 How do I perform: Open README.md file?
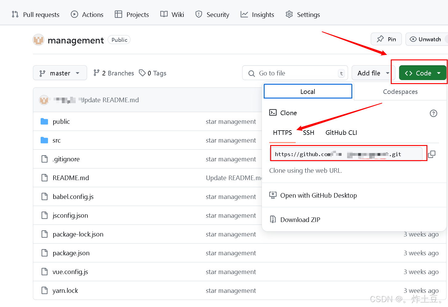[x=71, y=178]
